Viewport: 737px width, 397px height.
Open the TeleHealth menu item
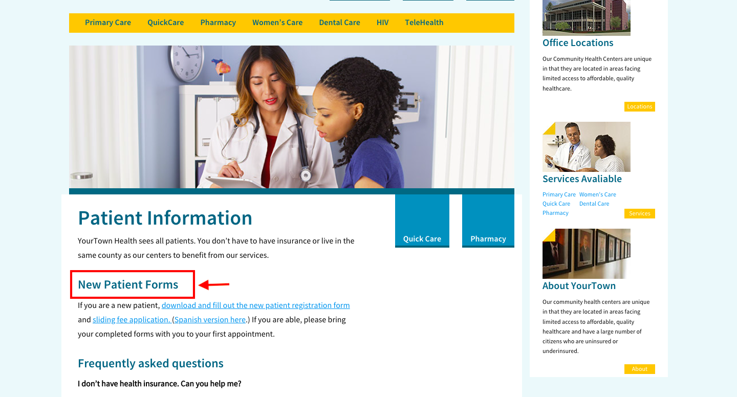pyautogui.click(x=424, y=23)
